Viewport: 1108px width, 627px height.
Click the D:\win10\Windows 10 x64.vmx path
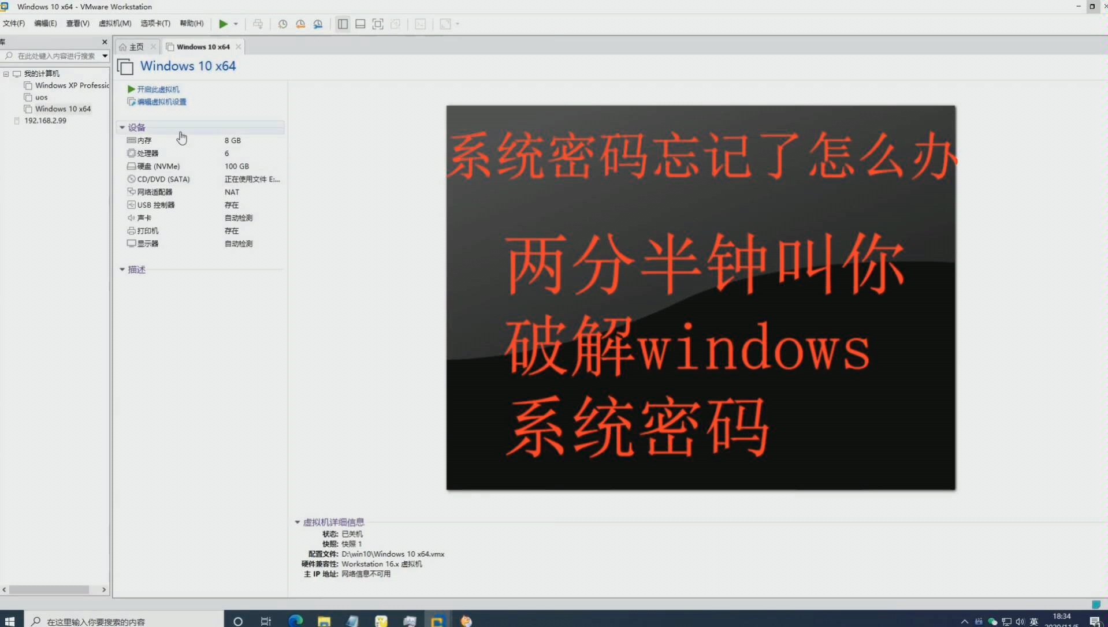[x=393, y=554]
